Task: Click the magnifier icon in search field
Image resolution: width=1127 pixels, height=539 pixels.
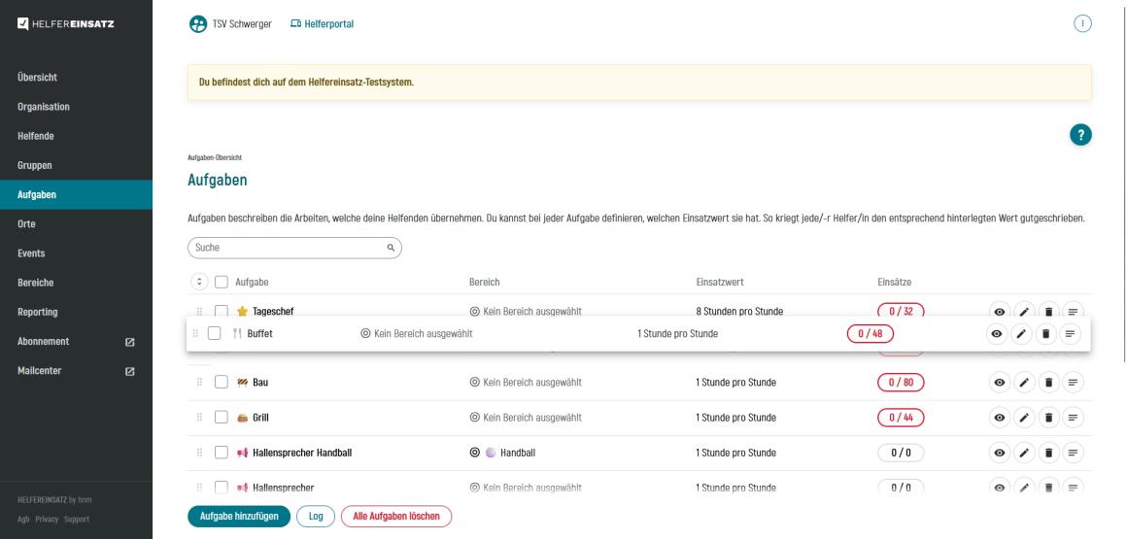Action: pyautogui.click(x=391, y=248)
